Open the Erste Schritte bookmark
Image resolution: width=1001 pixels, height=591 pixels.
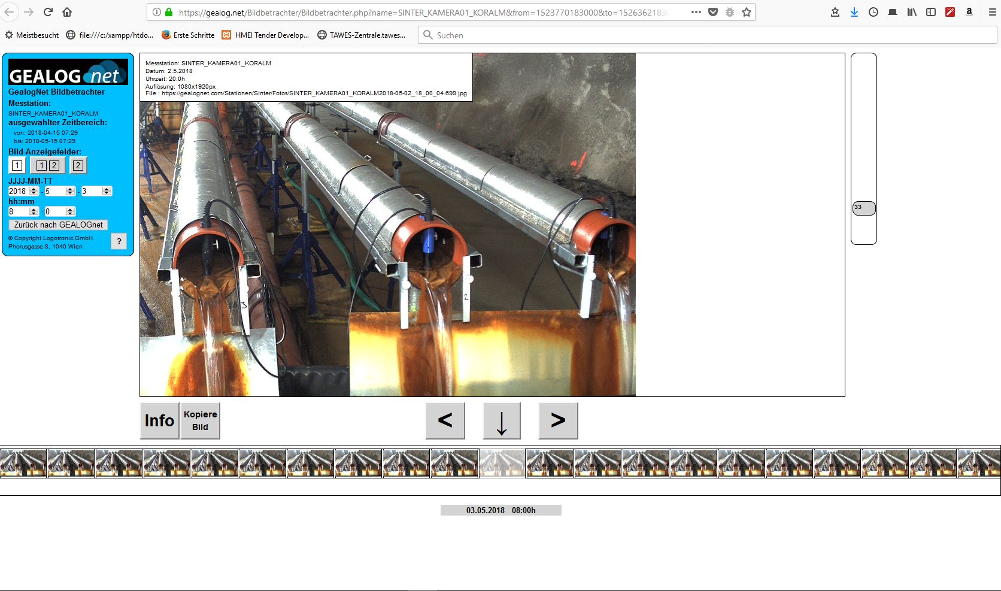pyautogui.click(x=187, y=35)
